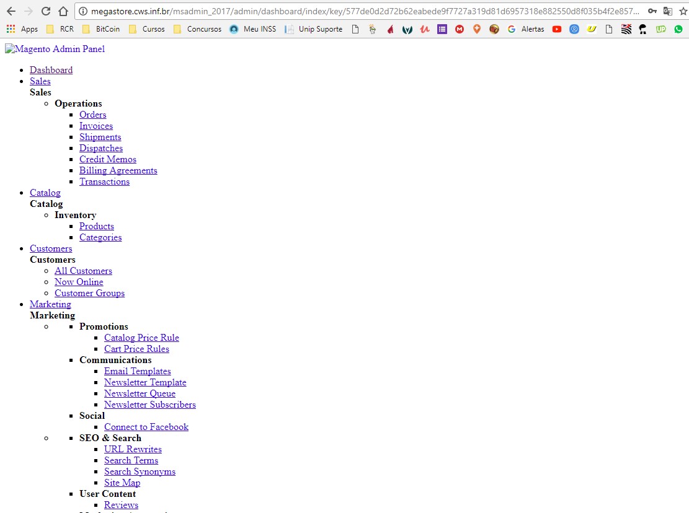Open the WhatsApp bookmark icon
Screen dimensions: 689x513
click(x=678, y=28)
